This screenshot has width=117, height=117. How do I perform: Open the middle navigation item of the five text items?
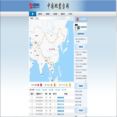pyautogui.click(x=55, y=14)
